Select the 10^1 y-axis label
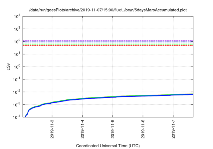 (17, 54)
